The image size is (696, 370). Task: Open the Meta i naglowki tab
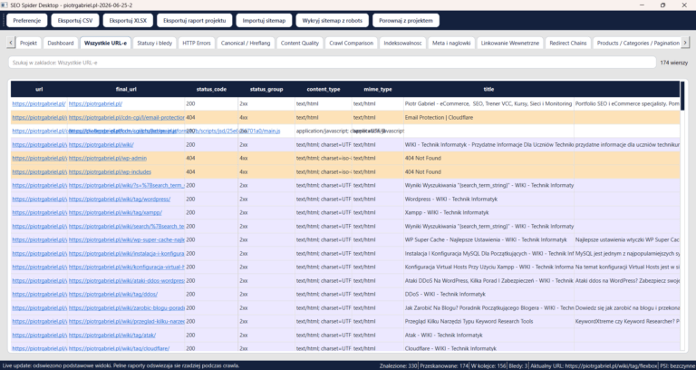[x=451, y=44]
